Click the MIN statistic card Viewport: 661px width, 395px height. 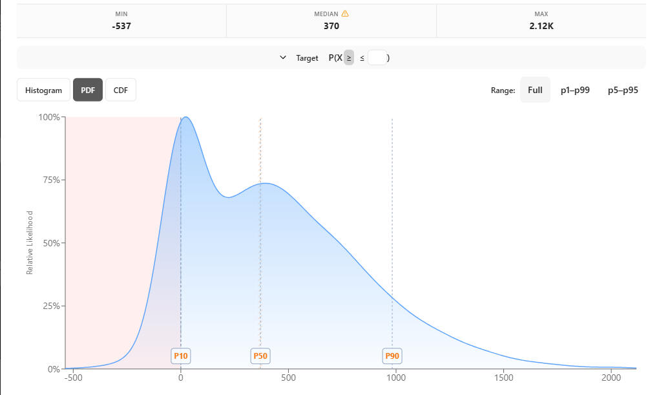pos(121,21)
